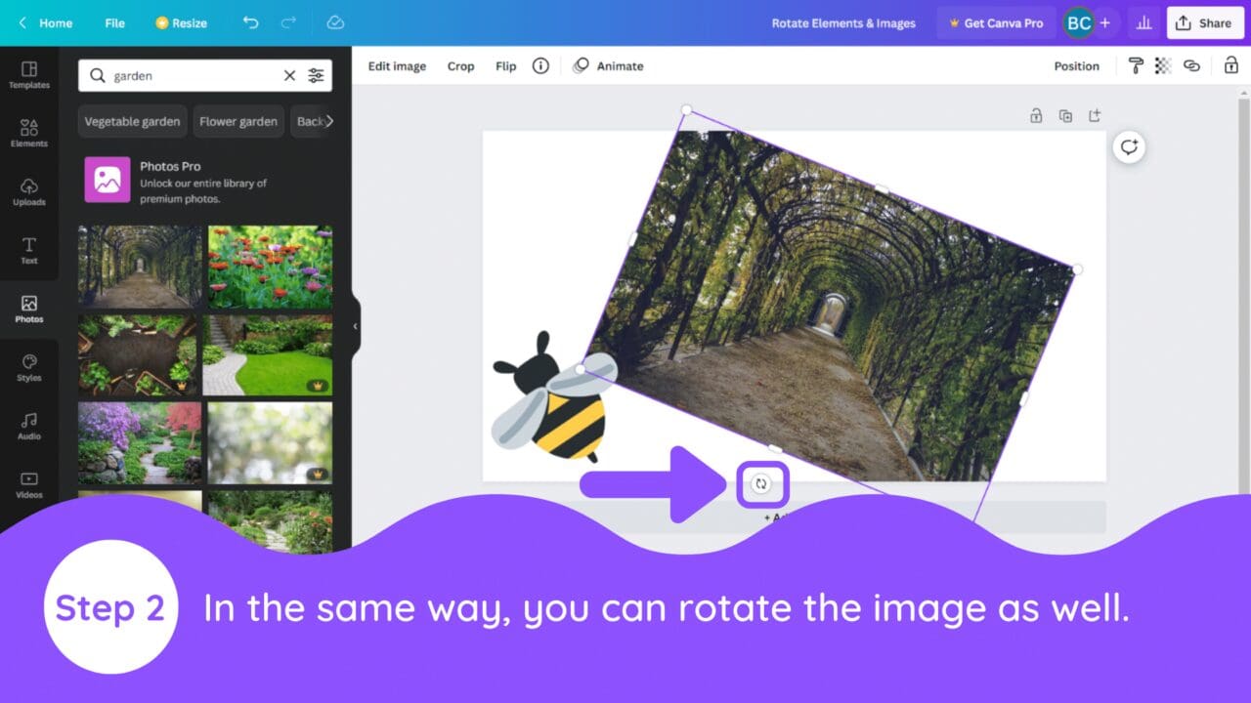Select the pink flowers photo thumbnail
The width and height of the screenshot is (1251, 703).
[270, 266]
